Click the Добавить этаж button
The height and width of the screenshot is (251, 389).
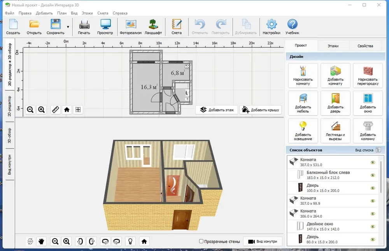[217, 110]
